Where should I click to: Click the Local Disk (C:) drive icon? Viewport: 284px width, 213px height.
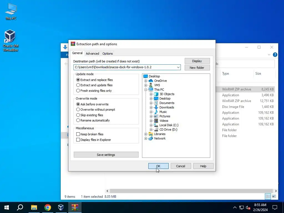click(x=156, y=125)
